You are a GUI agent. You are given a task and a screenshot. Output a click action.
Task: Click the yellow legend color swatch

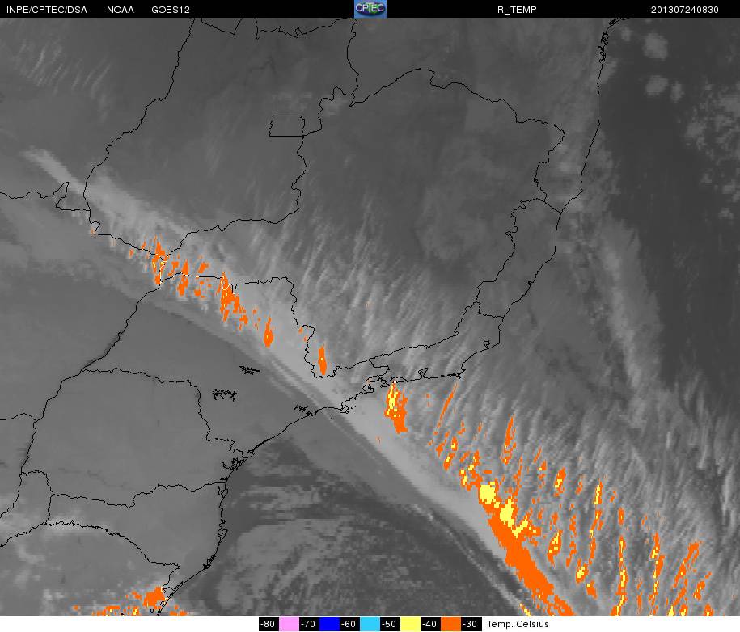point(411,624)
